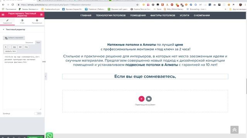Switch to the Content tab with pencil icon

point(7,21)
